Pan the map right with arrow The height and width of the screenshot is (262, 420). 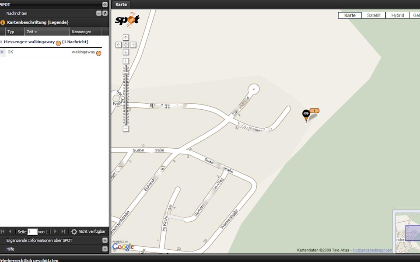click(133, 45)
